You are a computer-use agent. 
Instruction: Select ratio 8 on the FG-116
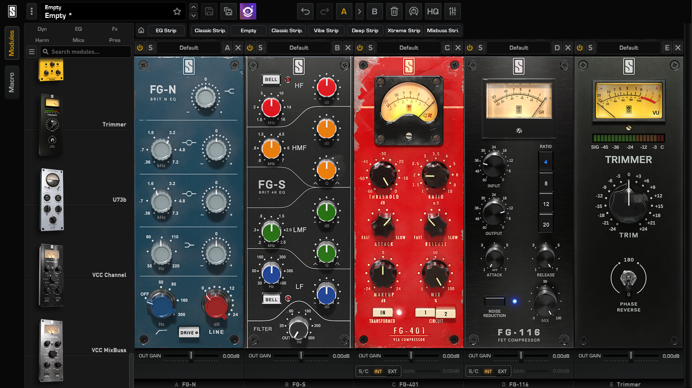pyautogui.click(x=546, y=183)
